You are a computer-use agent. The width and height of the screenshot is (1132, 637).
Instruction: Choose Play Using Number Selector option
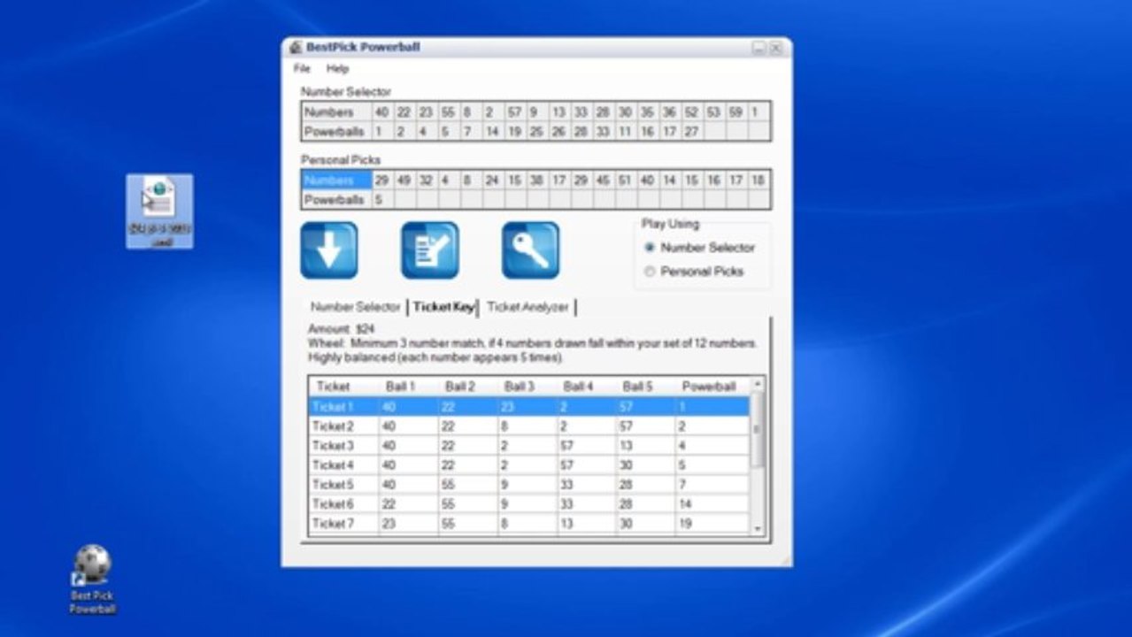(698, 248)
